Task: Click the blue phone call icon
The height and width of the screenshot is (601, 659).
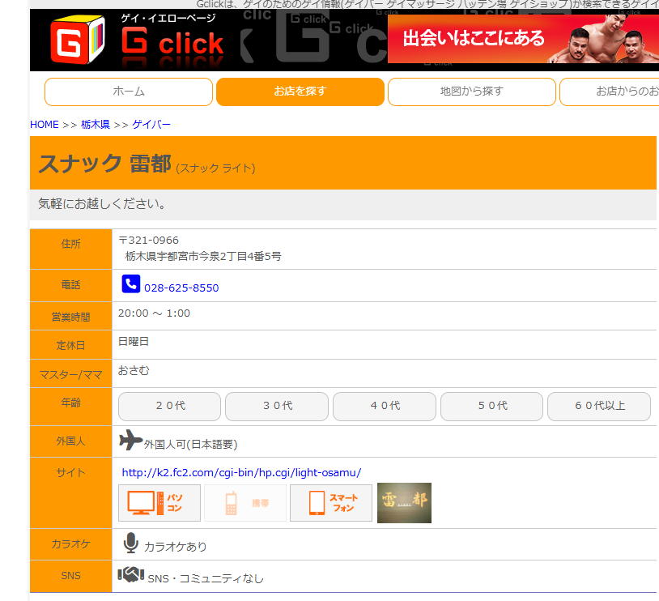Action: click(130, 283)
